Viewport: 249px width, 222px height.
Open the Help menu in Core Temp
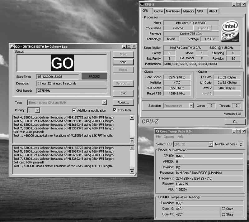[181, 137]
